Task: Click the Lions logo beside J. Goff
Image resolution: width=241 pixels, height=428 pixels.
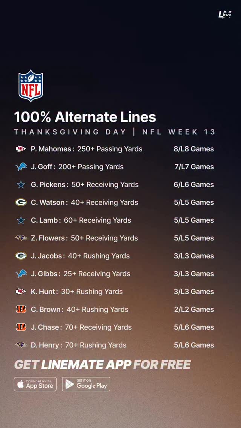Action: pos(21,167)
